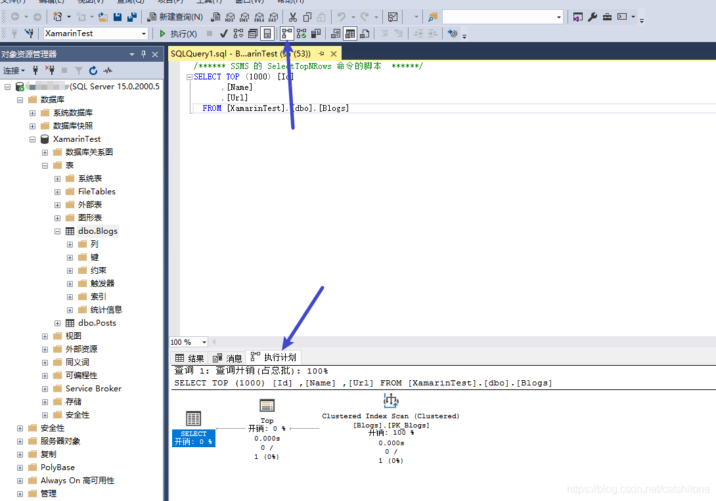Collapse the dbo.Blogs table node

58,231
